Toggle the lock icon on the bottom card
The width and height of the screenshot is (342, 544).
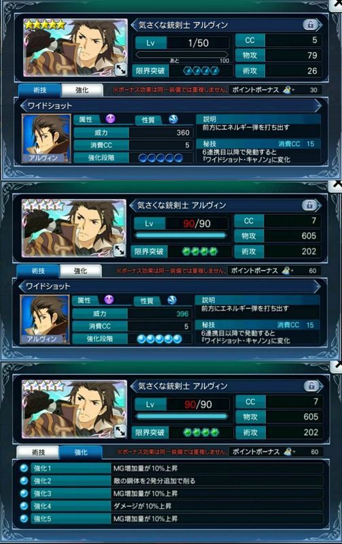[x=311, y=386]
